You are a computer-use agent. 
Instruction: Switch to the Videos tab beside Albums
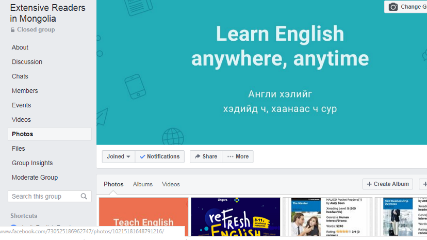pyautogui.click(x=171, y=184)
